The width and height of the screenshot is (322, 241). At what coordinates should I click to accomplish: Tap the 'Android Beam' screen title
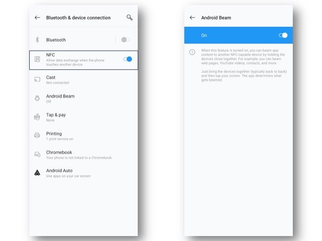point(216,18)
